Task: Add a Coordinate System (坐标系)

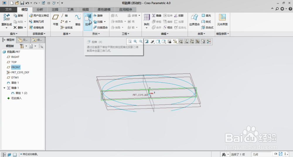Action: coord(67,28)
